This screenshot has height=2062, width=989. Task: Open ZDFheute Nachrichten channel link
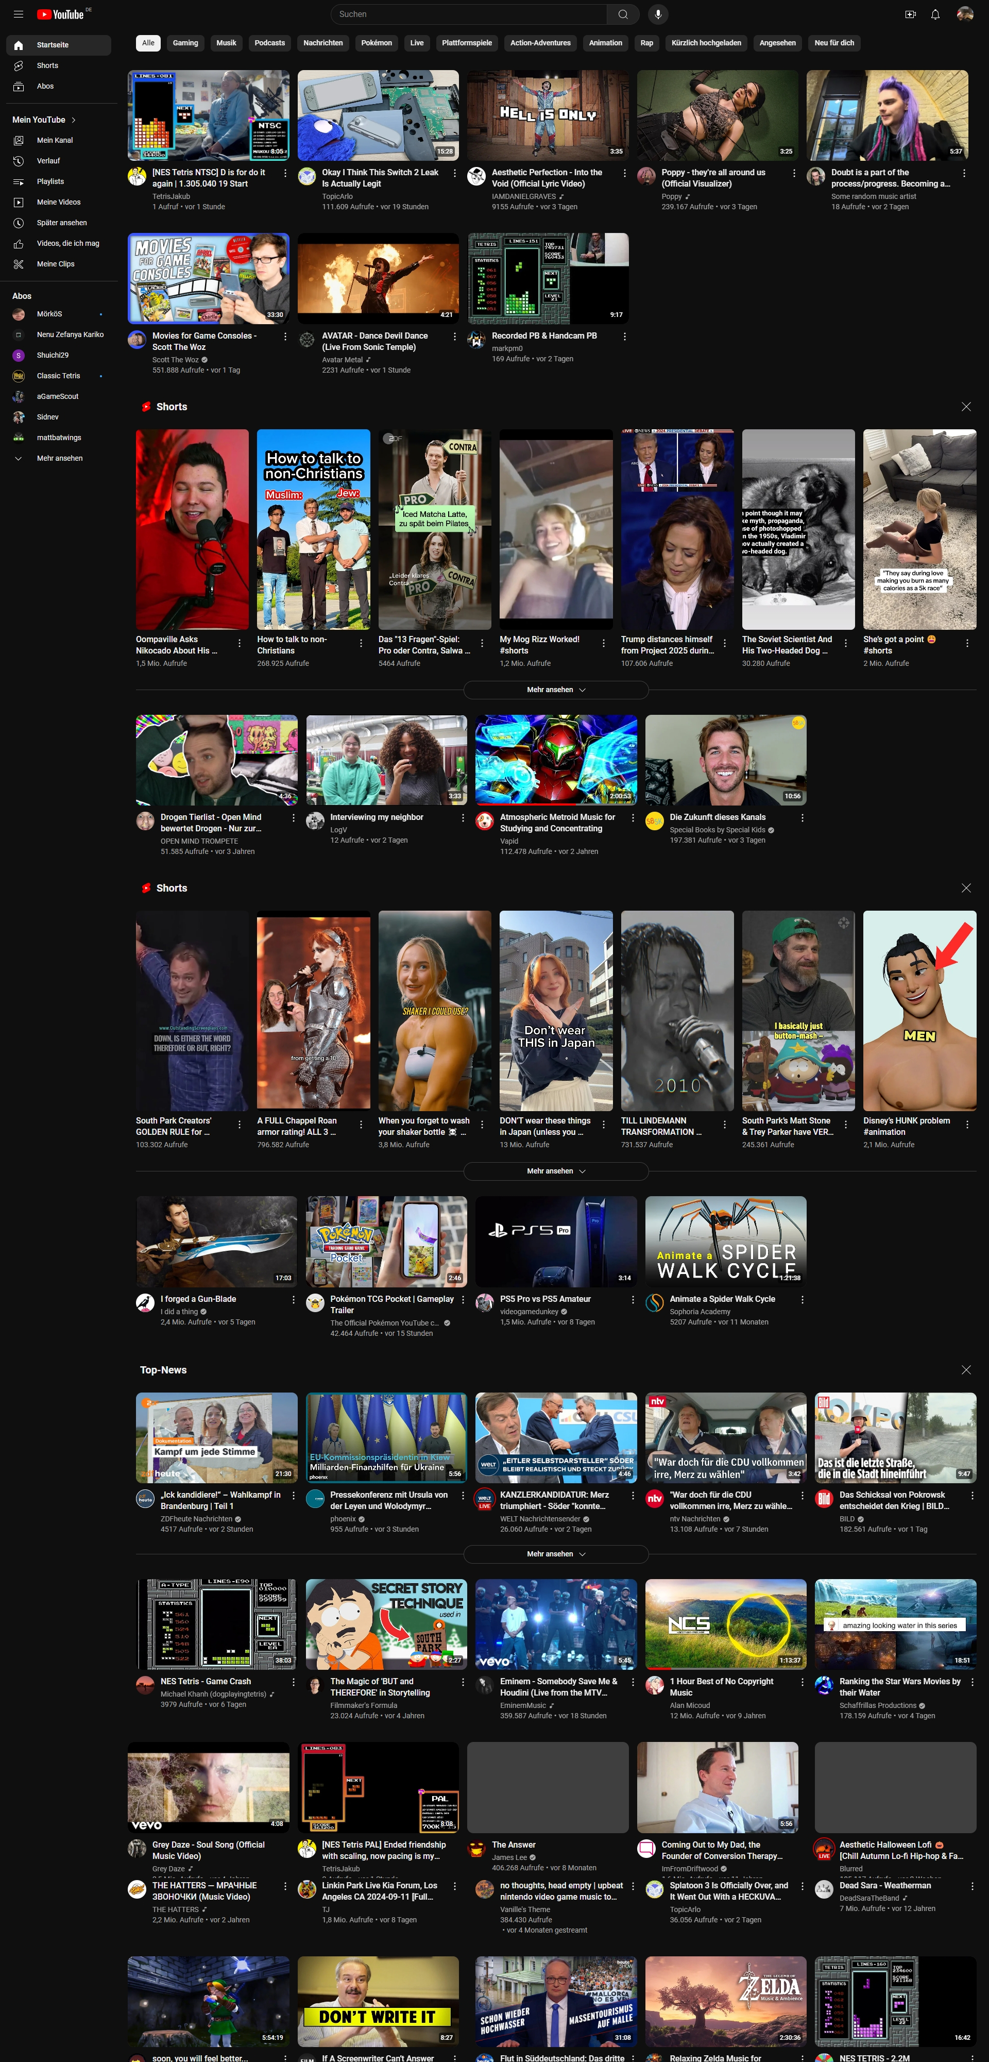tap(196, 1518)
